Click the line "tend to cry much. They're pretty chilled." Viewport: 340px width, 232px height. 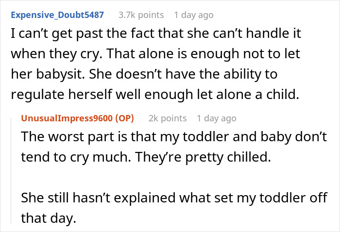[x=137, y=157]
